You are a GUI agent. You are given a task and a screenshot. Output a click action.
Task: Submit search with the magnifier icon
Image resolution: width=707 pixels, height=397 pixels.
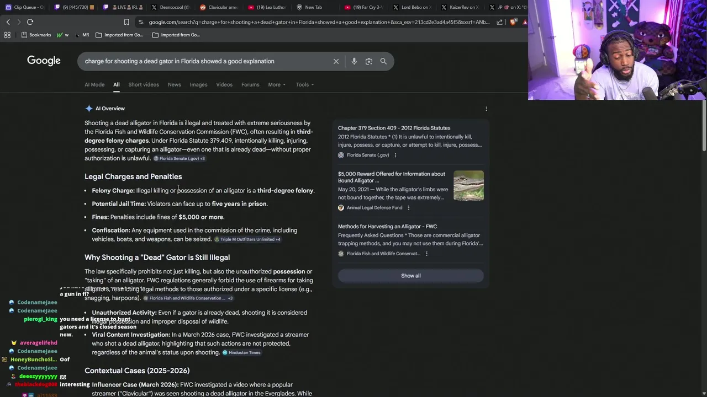click(383, 61)
